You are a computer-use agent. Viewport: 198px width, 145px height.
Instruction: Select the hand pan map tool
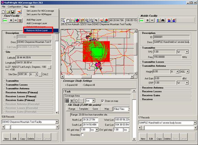(68, 20)
